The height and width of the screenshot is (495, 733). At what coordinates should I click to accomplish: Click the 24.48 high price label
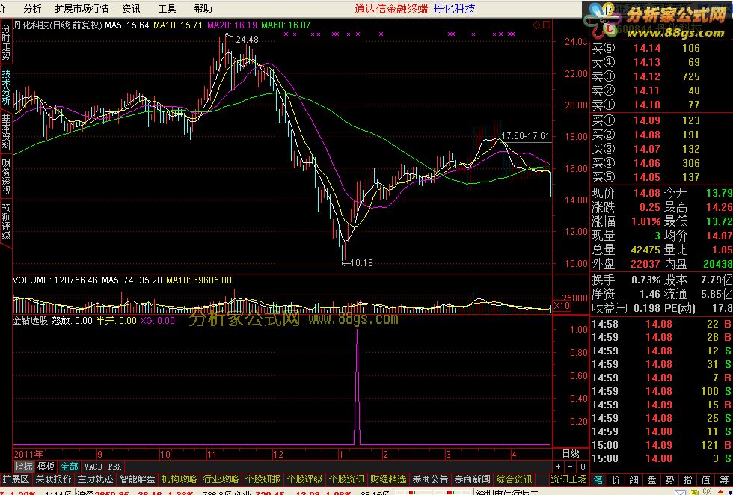pos(247,40)
